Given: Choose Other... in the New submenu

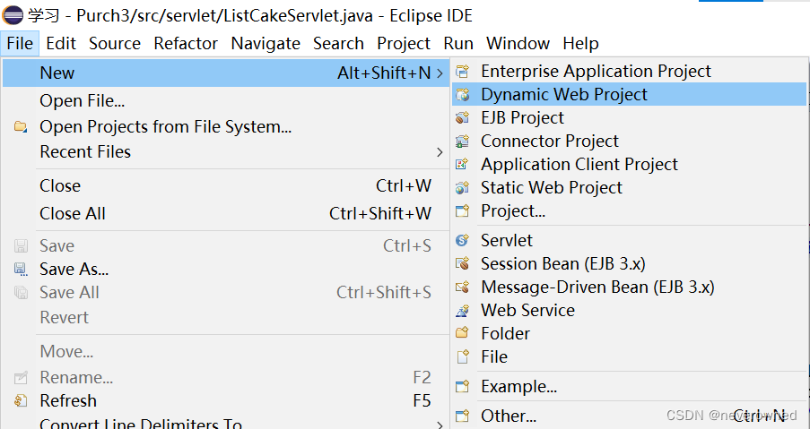Looking at the screenshot, I should [x=509, y=416].
